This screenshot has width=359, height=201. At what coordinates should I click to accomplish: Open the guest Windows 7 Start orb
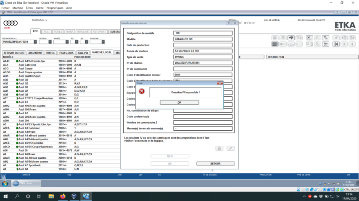[x=5, y=183]
